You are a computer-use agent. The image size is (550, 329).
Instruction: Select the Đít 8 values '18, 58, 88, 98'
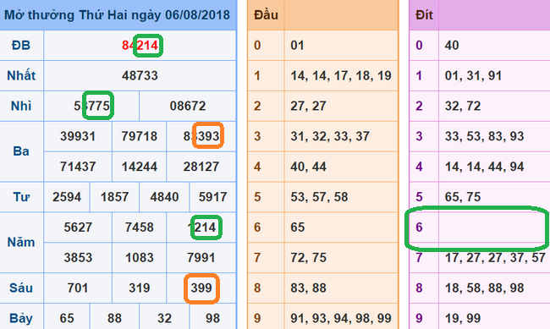point(484,288)
